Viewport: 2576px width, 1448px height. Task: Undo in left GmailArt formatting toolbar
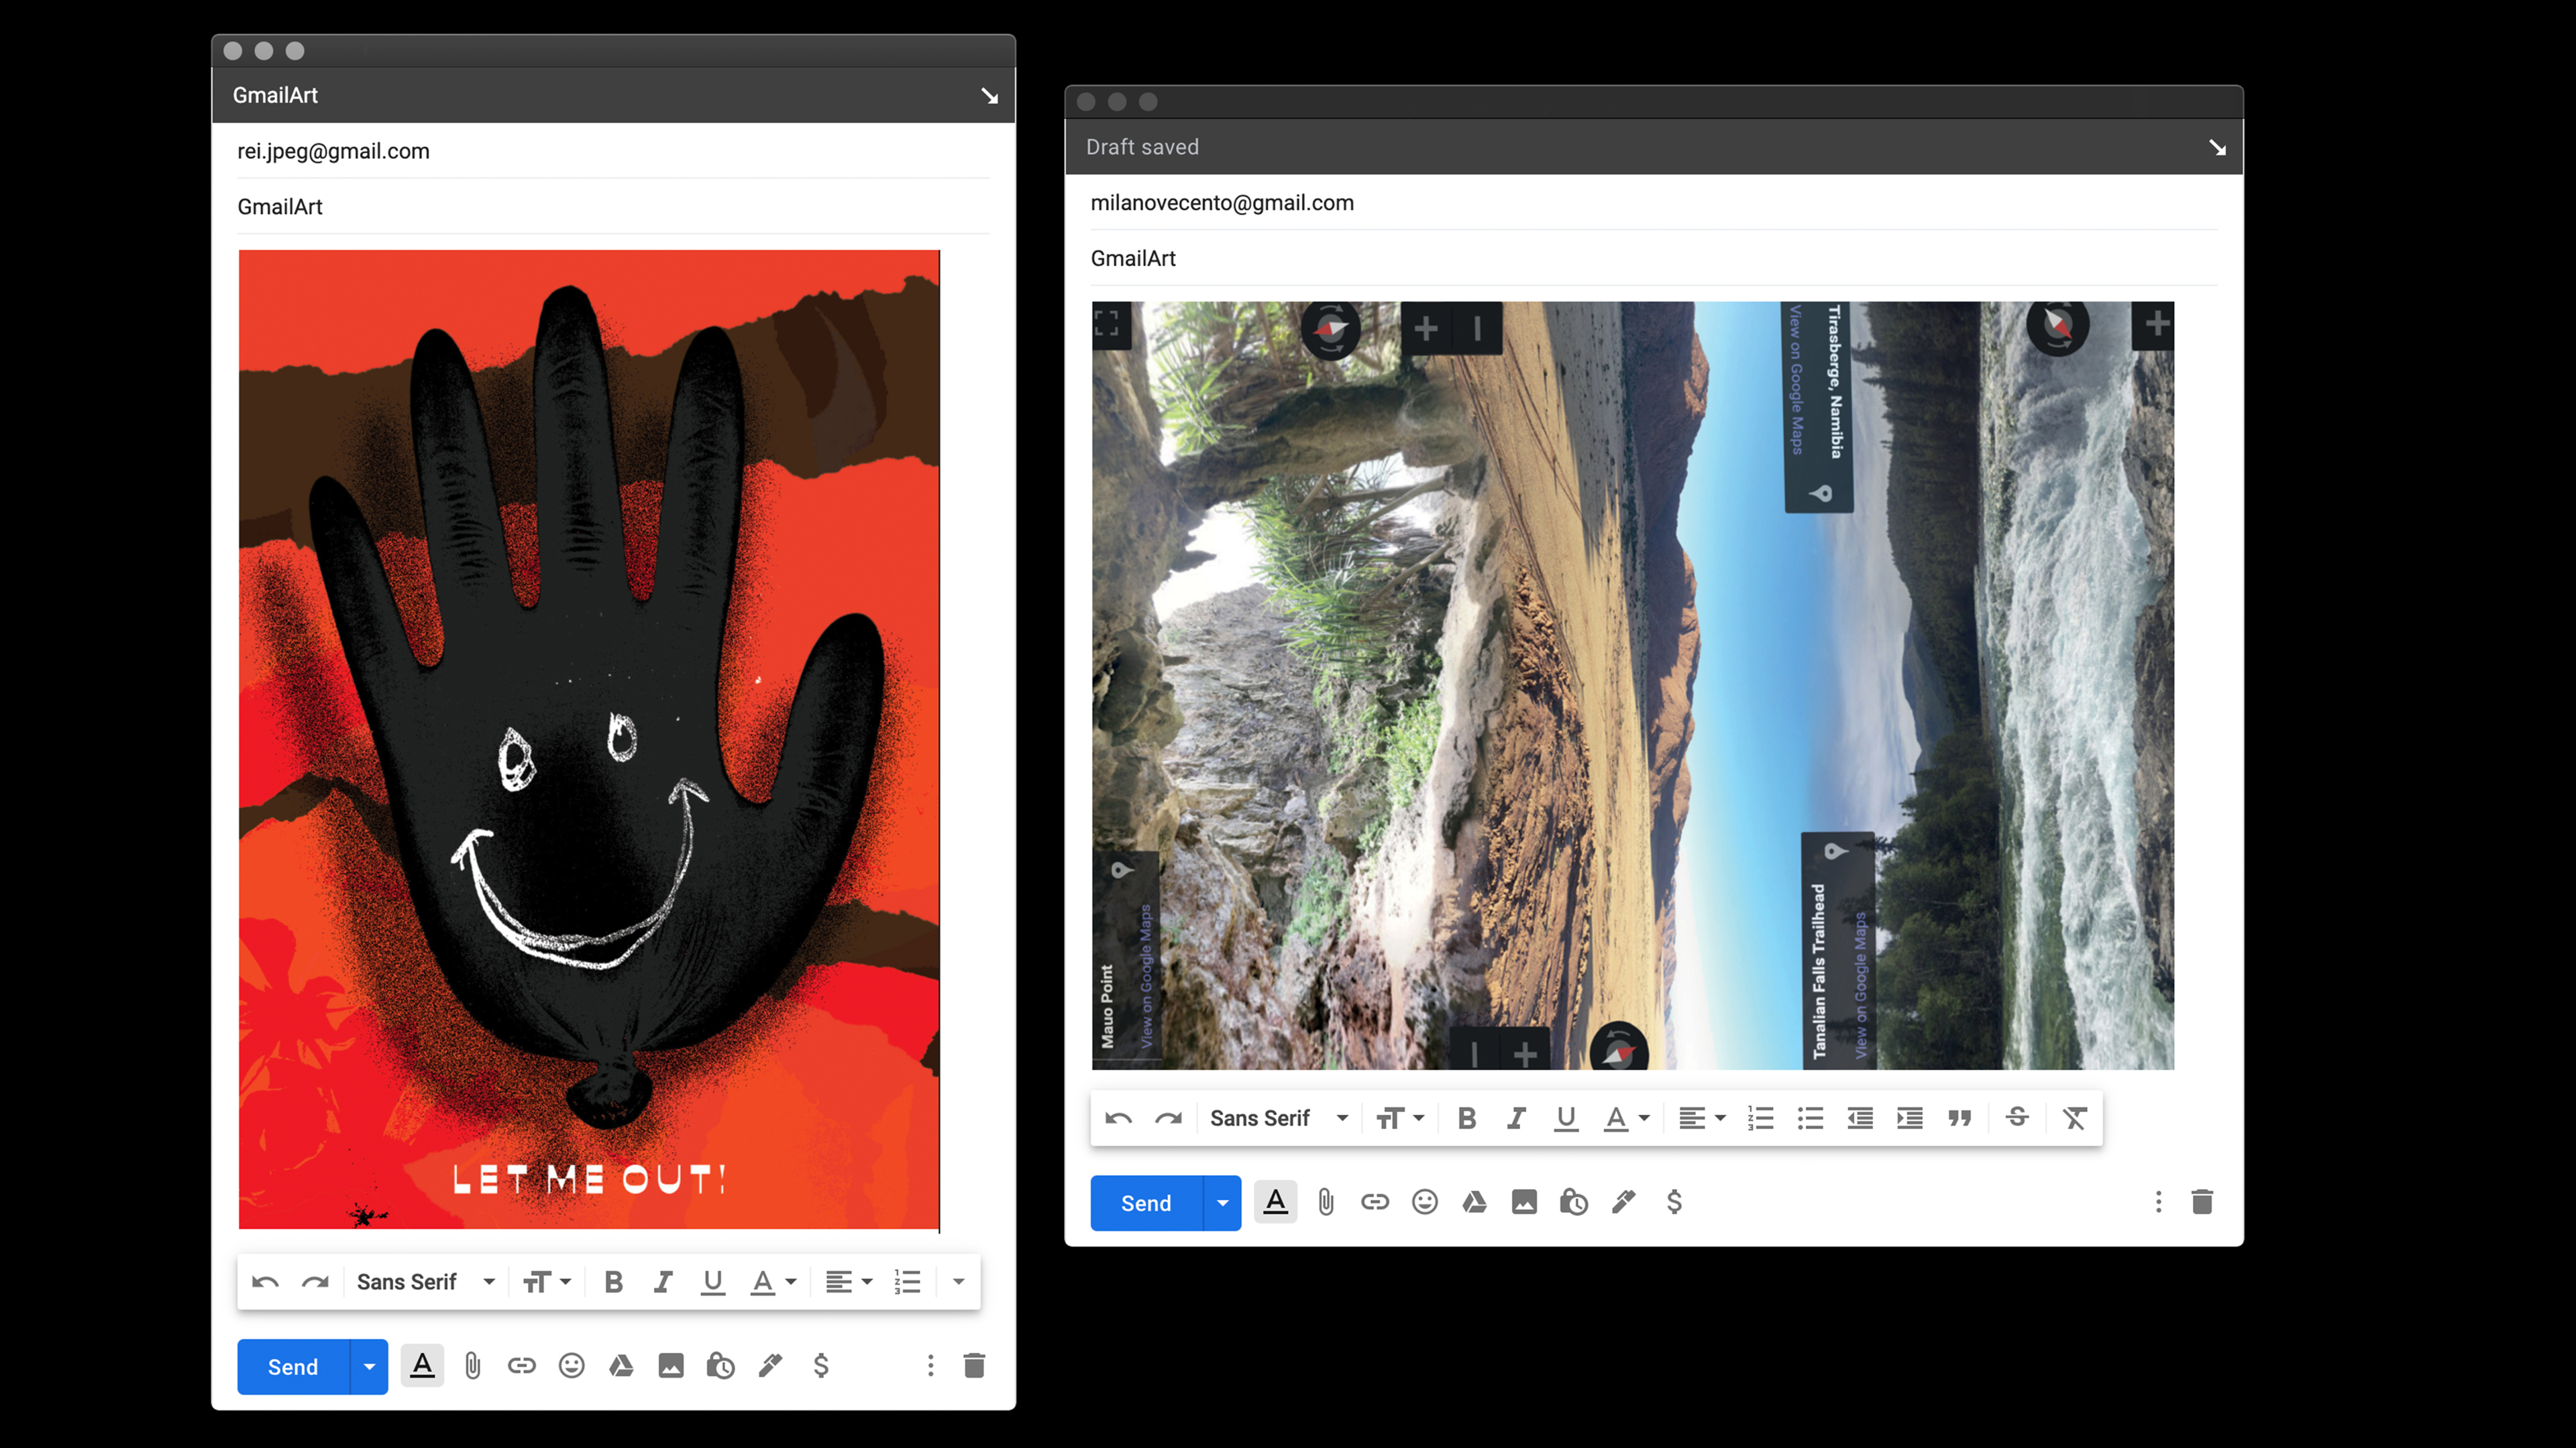[x=265, y=1281]
